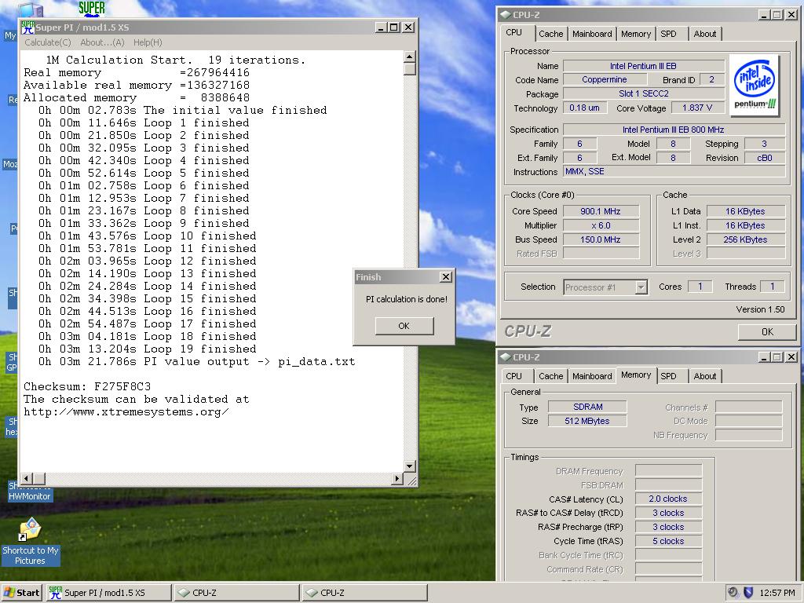
Task: Switch to the Cache tab in upper CPU-Z window
Action: (x=550, y=34)
